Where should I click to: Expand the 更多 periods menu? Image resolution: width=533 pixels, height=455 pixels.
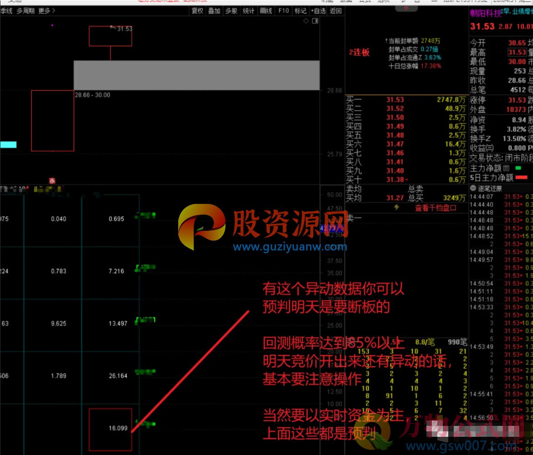[x=46, y=11]
